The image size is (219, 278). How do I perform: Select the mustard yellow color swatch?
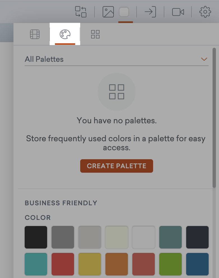point(89,264)
